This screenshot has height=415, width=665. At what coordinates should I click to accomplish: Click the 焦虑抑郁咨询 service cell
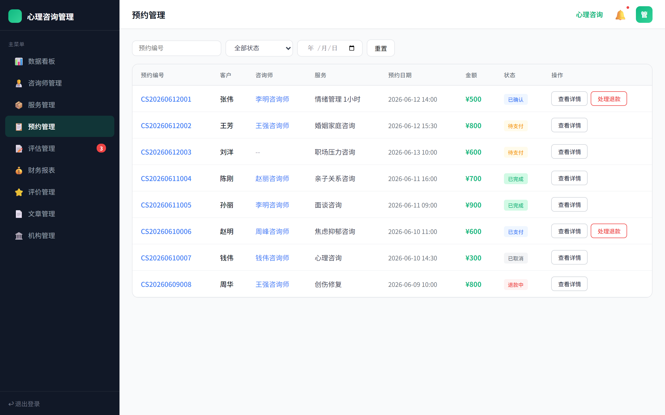click(335, 231)
